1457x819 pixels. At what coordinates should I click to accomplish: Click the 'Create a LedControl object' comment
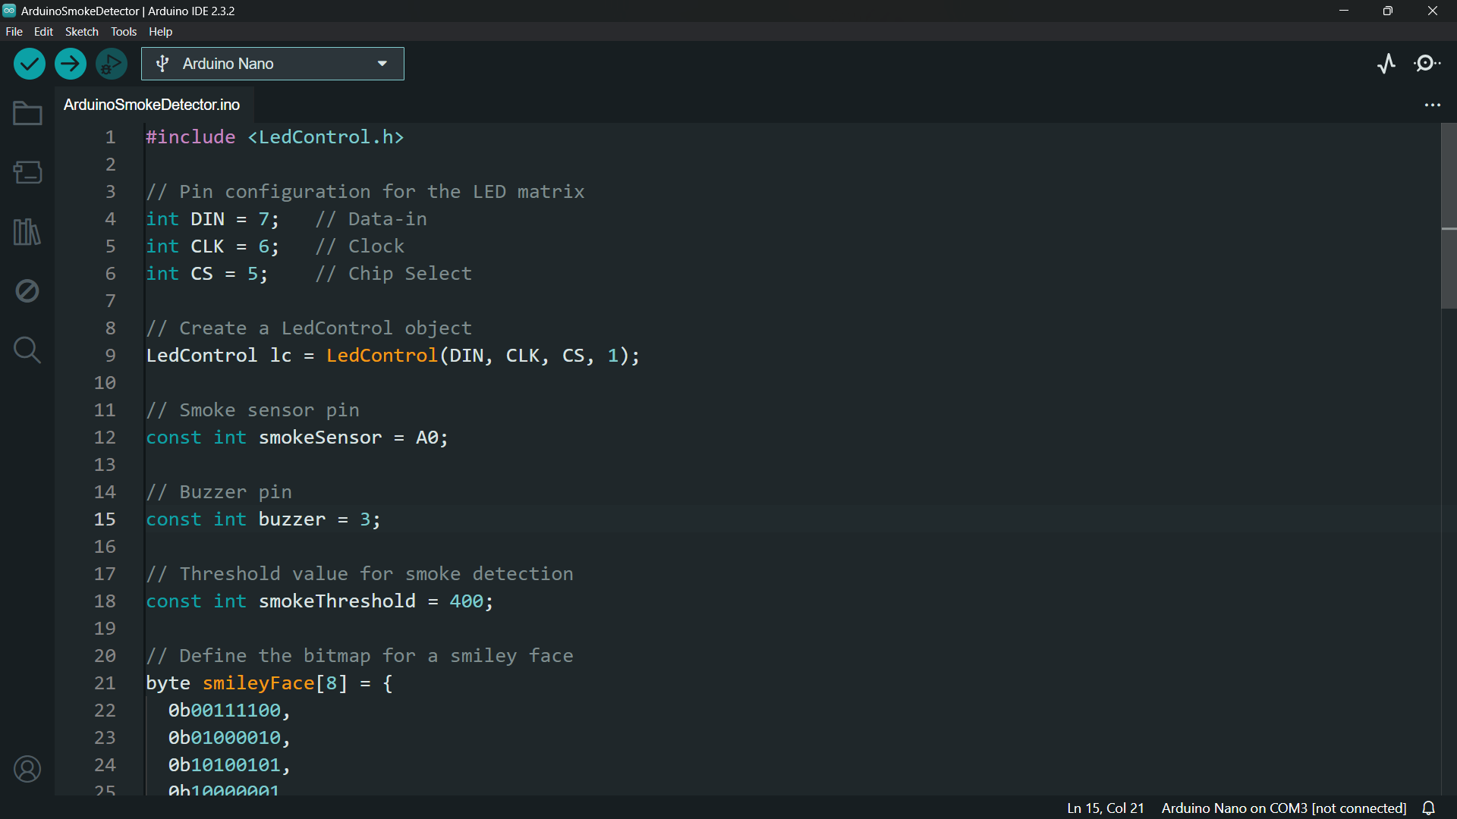point(309,328)
